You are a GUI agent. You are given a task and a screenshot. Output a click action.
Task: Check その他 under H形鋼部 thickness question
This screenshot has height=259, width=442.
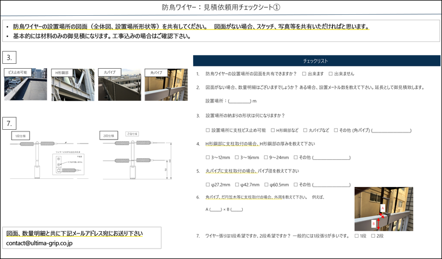[x=296, y=158]
